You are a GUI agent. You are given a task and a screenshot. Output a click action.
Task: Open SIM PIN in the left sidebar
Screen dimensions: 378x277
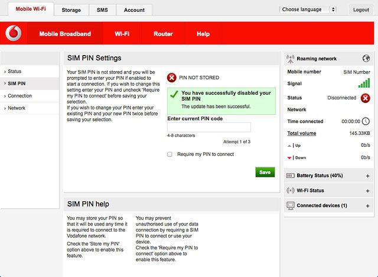coord(30,83)
